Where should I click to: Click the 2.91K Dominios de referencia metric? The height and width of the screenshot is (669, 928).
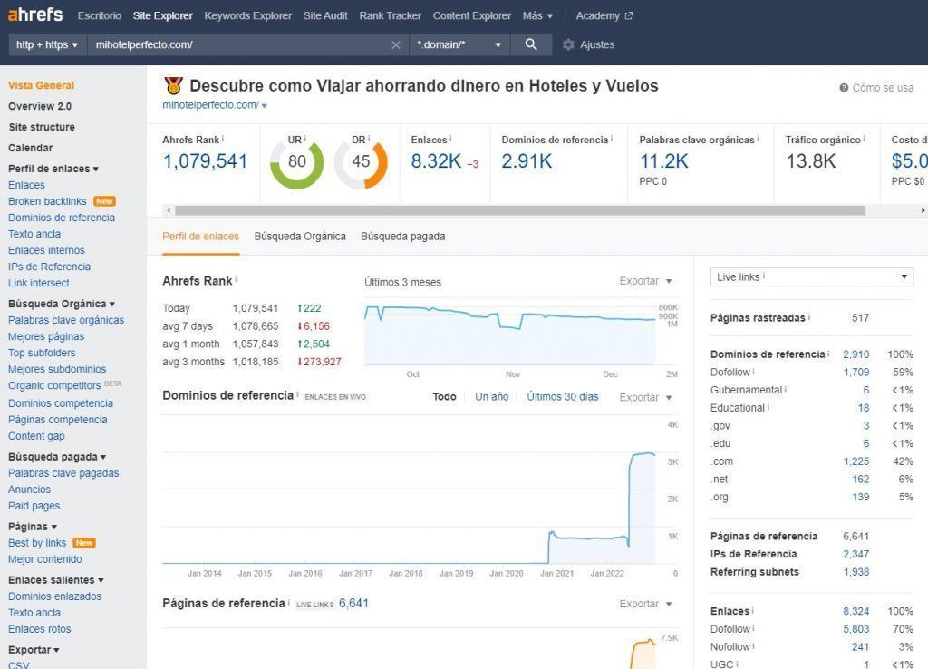click(x=527, y=161)
